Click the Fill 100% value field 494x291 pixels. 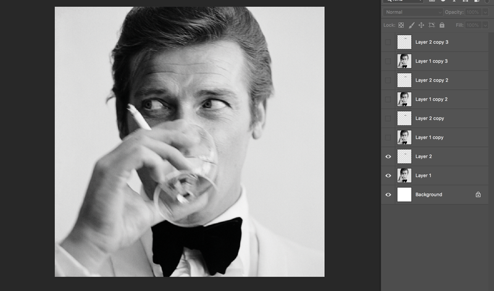474,25
